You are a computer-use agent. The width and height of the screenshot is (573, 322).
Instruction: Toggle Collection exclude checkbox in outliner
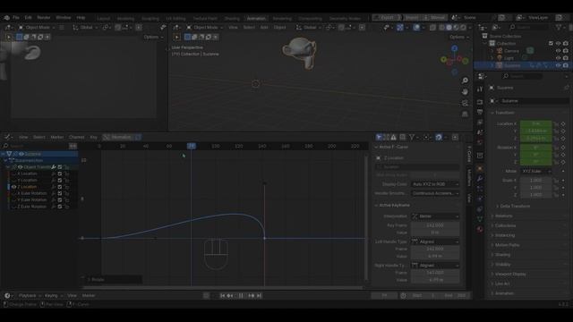click(x=552, y=44)
